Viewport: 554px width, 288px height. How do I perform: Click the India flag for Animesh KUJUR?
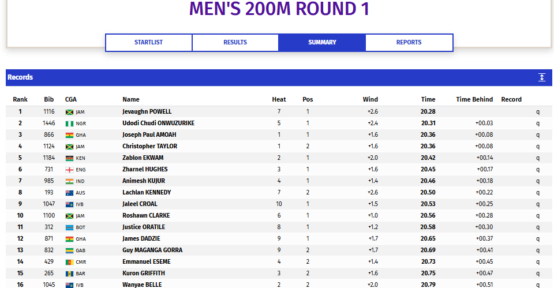pyautogui.click(x=69, y=181)
